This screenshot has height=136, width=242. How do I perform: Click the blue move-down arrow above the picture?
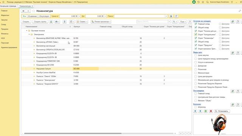(x=200, y=111)
